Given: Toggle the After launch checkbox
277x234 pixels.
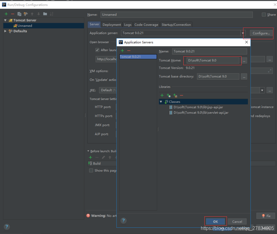Looking at the screenshot, I should click(97, 50).
